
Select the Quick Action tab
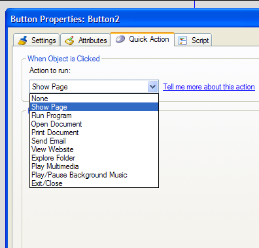tap(143, 39)
